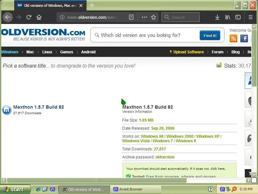Click the Find It! button
The height and width of the screenshot is (194, 258).
[x=210, y=35]
